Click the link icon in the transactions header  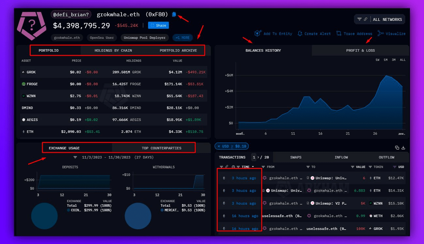(x=227, y=167)
